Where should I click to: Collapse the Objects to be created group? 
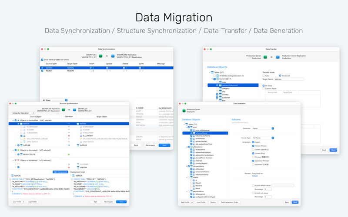point(13,150)
